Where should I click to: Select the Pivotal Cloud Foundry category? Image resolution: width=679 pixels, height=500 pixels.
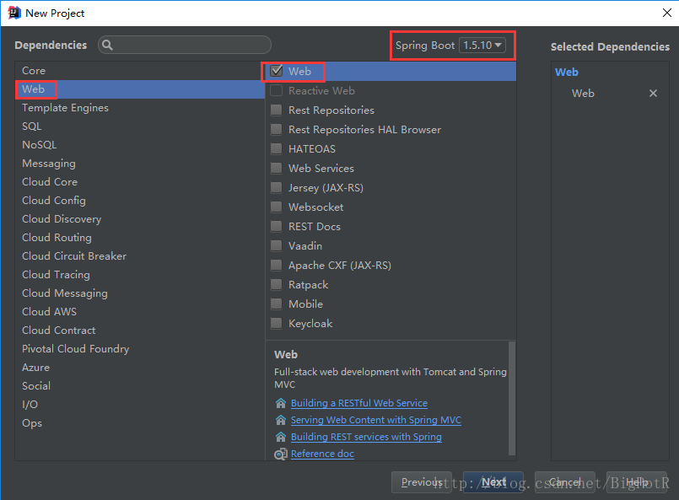pos(140,349)
